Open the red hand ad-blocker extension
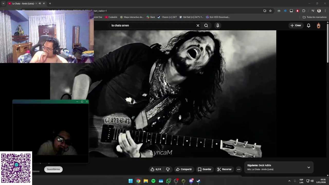The height and width of the screenshot is (185, 329). coord(297,11)
